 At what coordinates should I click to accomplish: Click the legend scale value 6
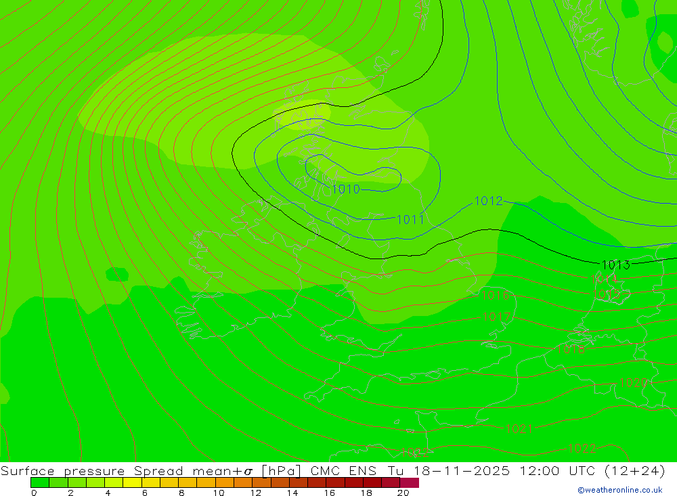[x=145, y=493]
